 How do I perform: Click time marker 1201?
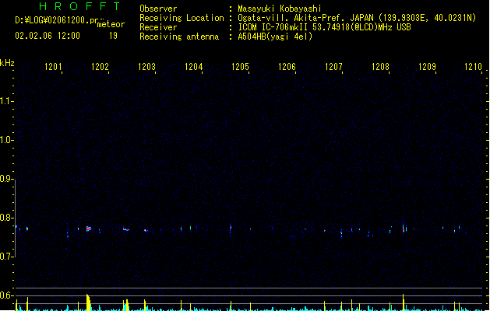pyautogui.click(x=53, y=66)
